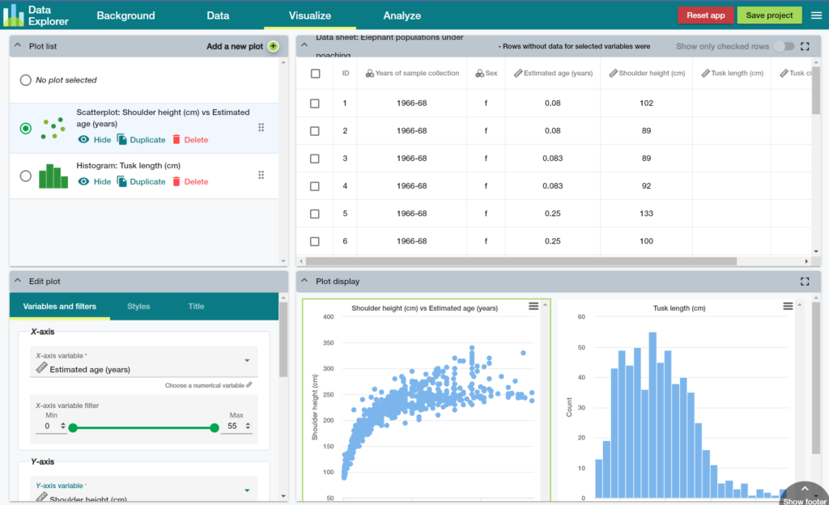Open the scatterplot chart context menu
This screenshot has height=505, width=829.
tap(534, 306)
